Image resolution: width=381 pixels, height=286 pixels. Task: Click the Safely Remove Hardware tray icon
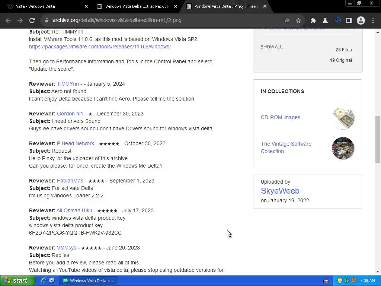tap(346, 281)
